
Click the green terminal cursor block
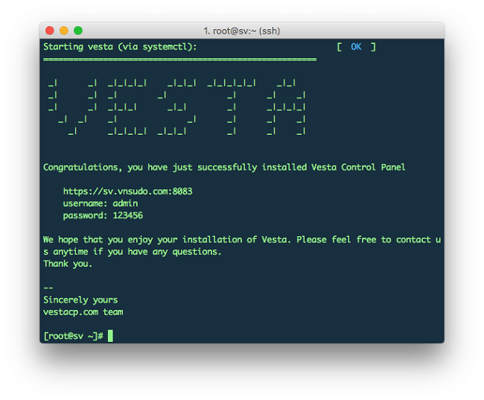(x=110, y=336)
